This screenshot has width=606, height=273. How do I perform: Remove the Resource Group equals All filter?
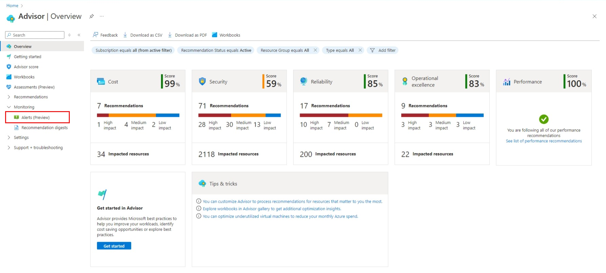tap(315, 50)
